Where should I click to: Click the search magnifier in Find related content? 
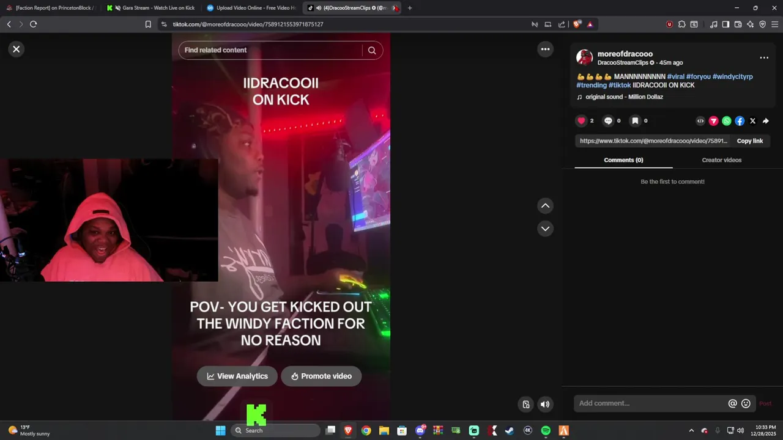(x=372, y=50)
